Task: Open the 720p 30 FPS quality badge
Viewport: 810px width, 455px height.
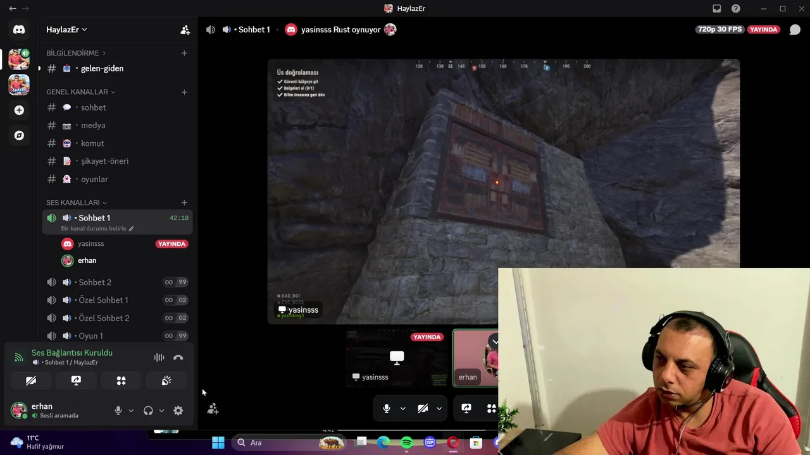Action: (x=720, y=30)
